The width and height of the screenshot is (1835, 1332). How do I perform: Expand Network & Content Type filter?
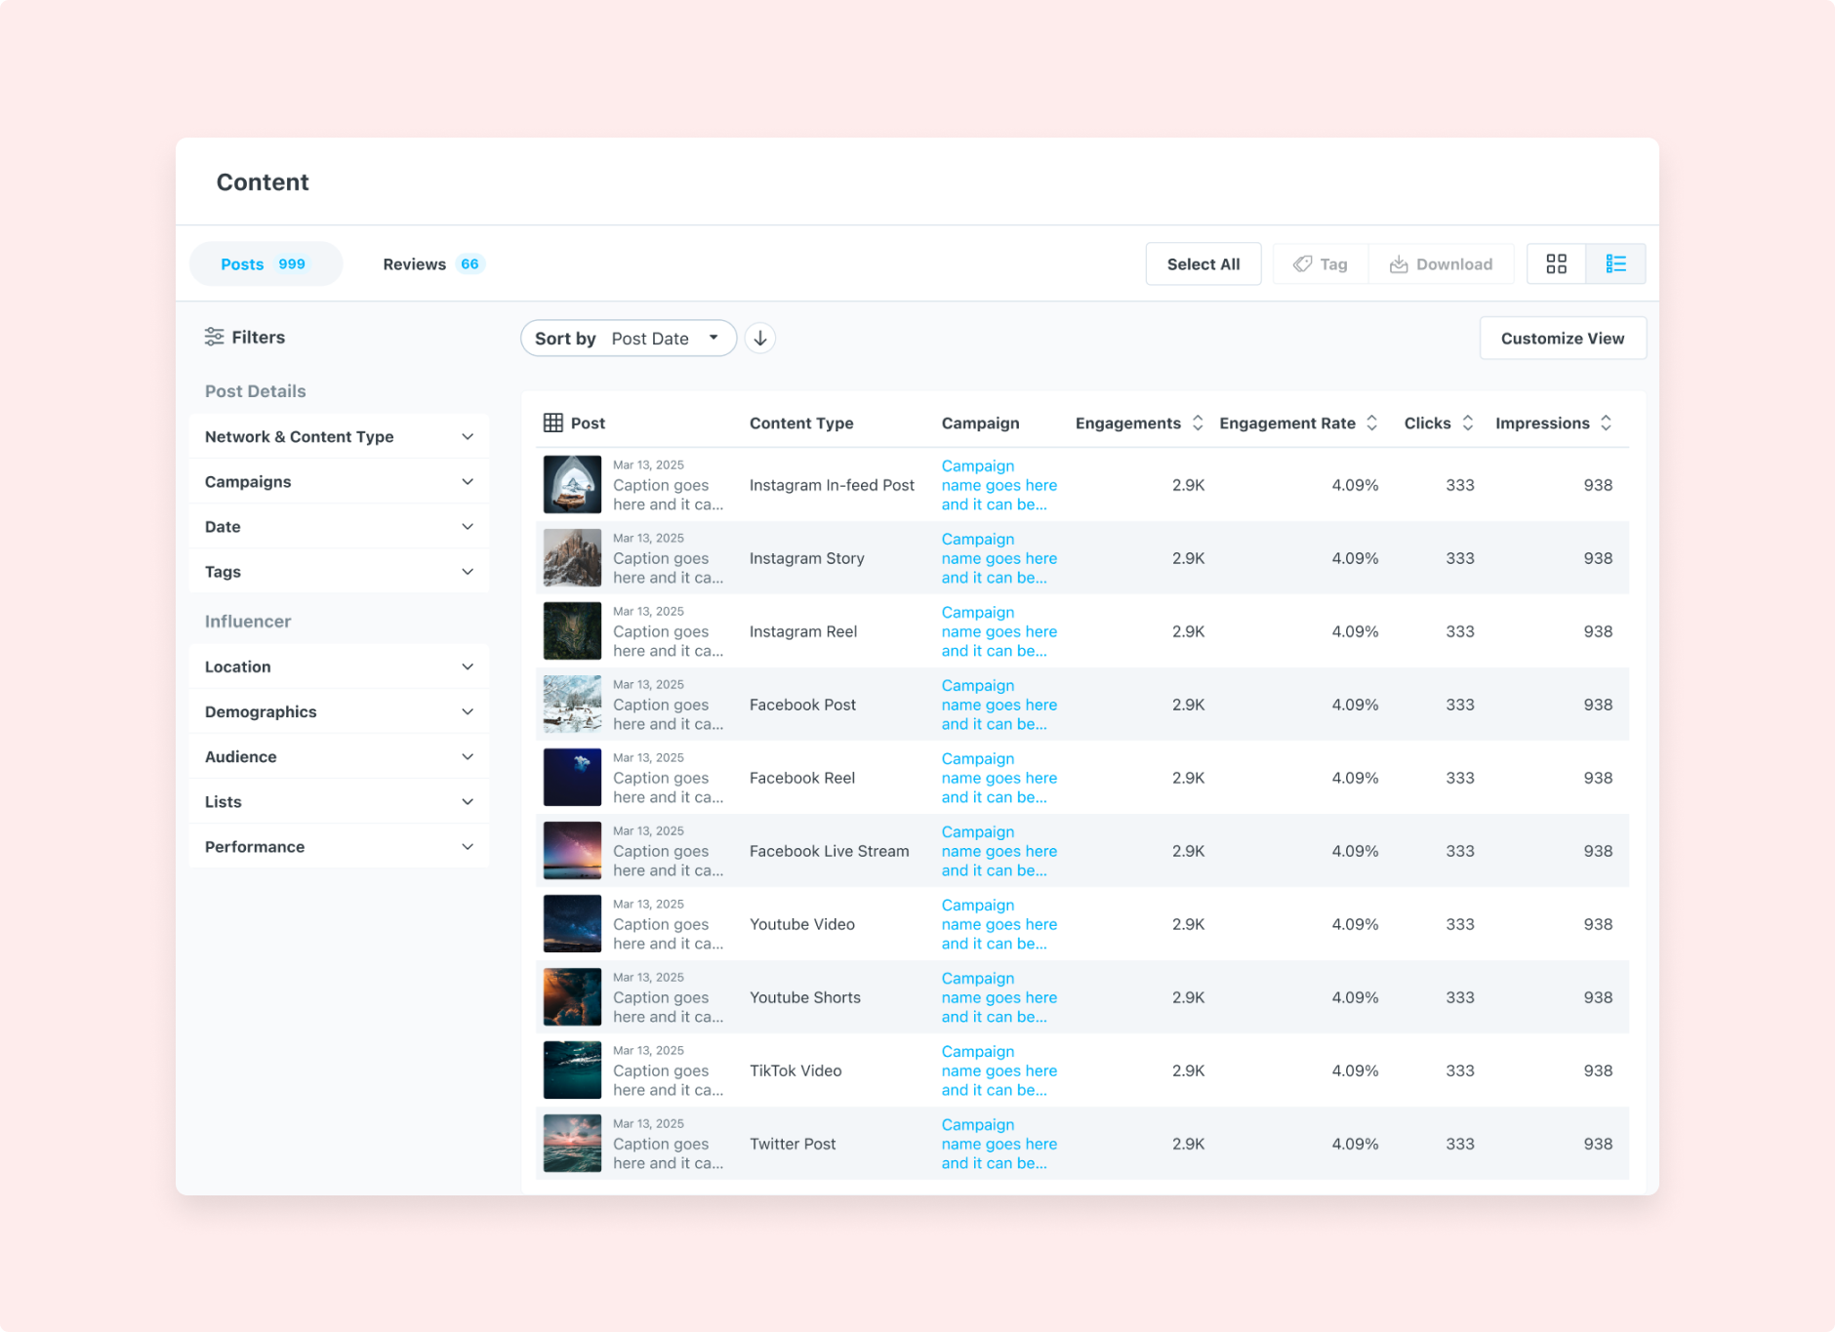339,436
